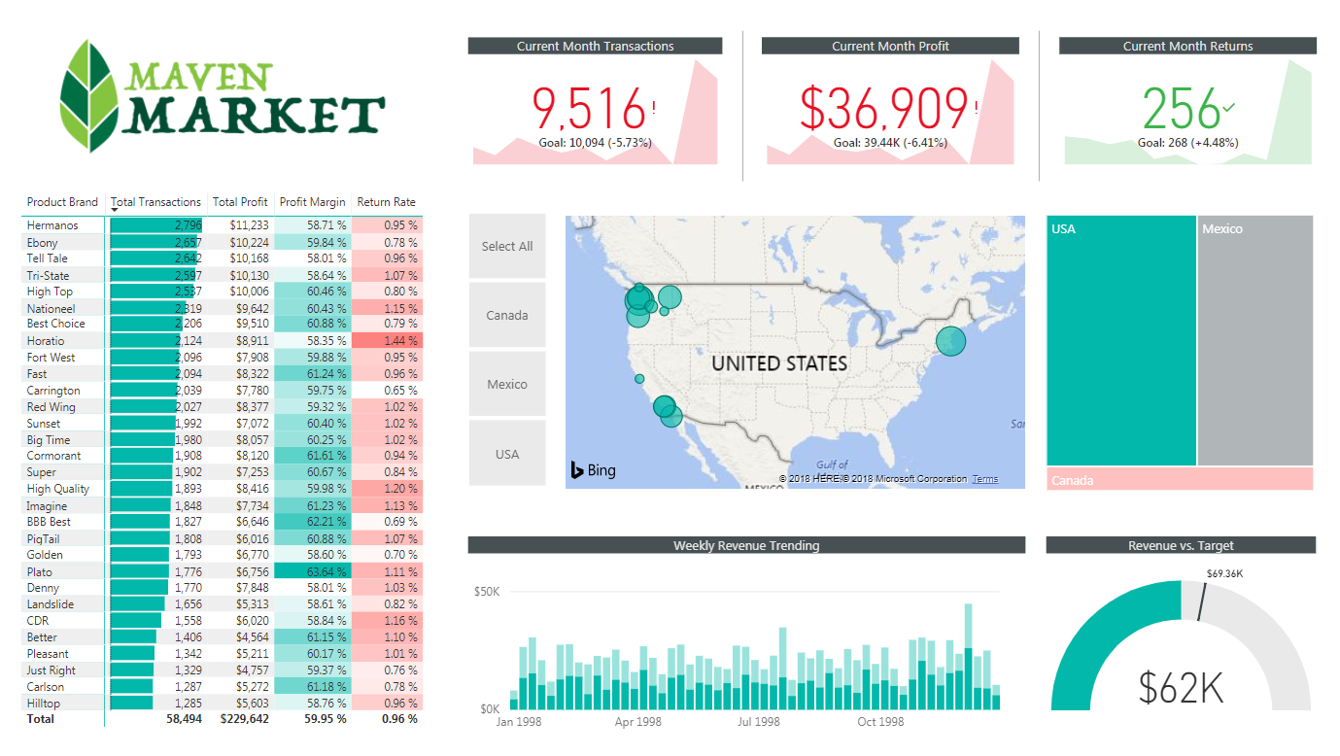Viewport: 1340px width, 756px height.
Task: Select the teal USA treemap tile
Action: pyautogui.click(x=1121, y=340)
